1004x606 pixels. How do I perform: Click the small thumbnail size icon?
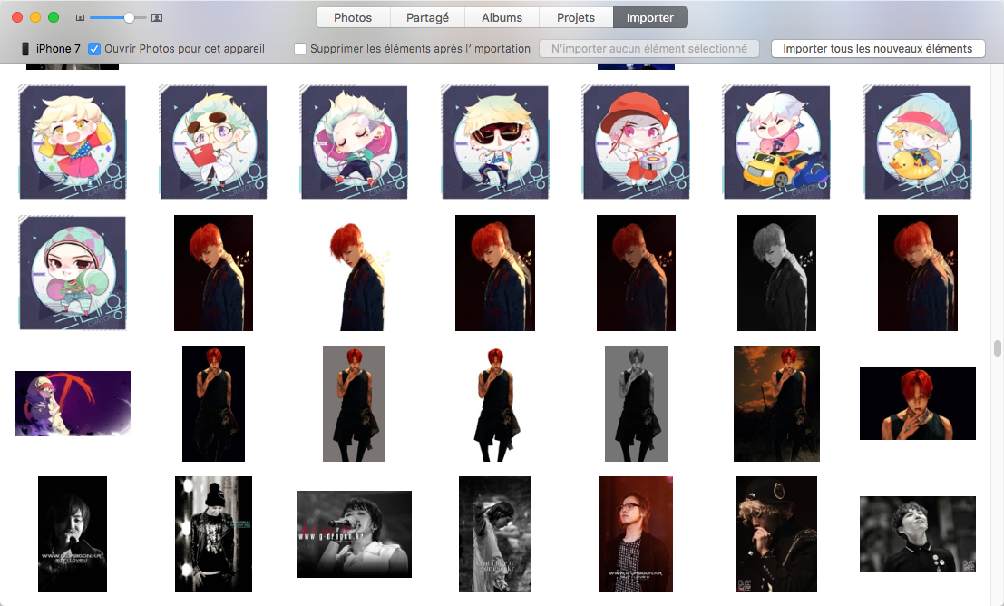[80, 18]
